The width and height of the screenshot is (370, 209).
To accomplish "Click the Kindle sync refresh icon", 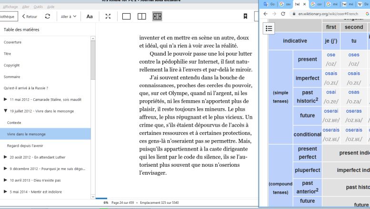I will 48,16.
